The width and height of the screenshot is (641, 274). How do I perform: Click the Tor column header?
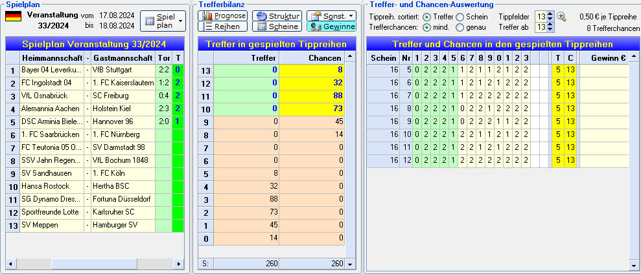pyautogui.click(x=163, y=58)
